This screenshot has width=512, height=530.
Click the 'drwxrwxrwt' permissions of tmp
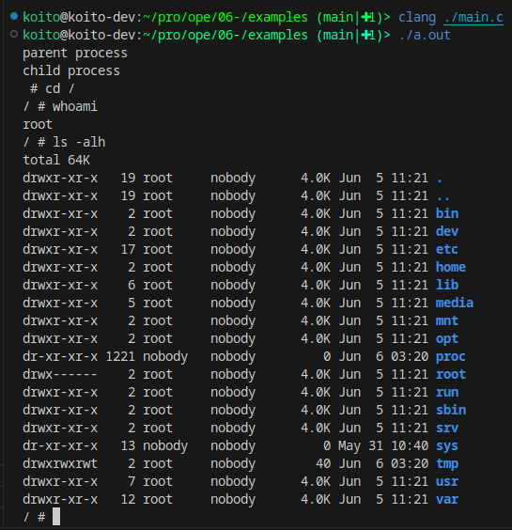coord(60,464)
